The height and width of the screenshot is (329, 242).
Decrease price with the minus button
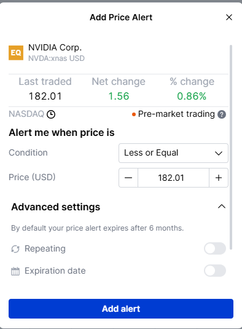(x=128, y=178)
